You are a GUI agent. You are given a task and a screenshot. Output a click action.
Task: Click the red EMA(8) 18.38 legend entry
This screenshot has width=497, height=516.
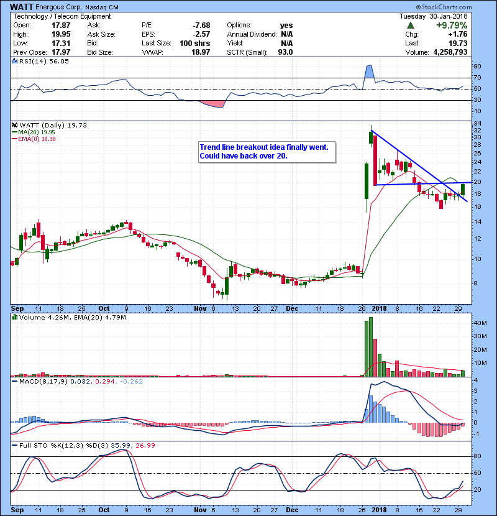(34, 139)
